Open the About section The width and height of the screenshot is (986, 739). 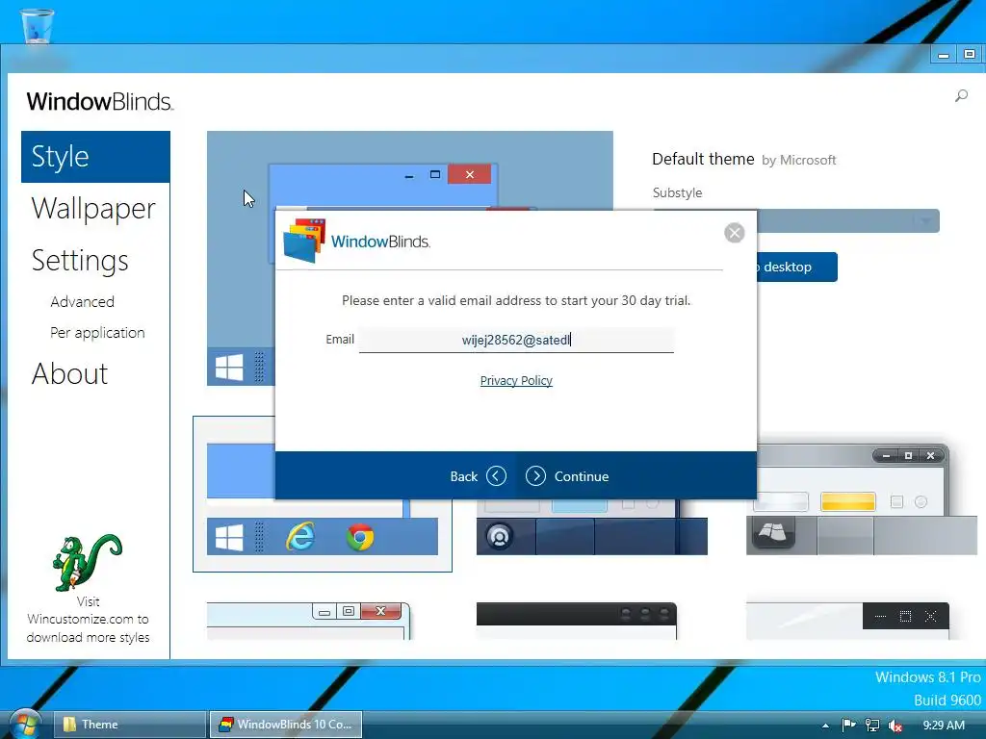[x=69, y=374]
